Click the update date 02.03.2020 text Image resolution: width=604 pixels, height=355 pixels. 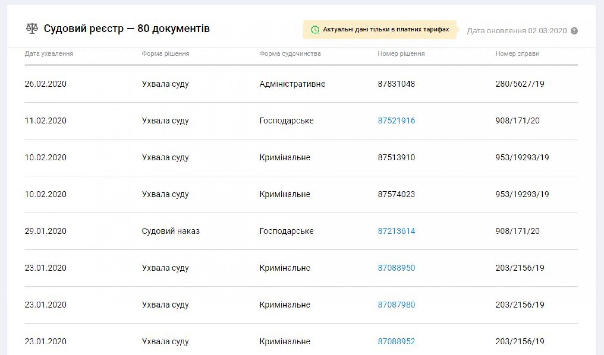click(517, 31)
